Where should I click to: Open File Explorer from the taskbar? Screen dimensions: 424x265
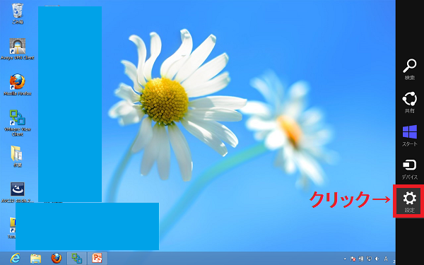coord(36,259)
